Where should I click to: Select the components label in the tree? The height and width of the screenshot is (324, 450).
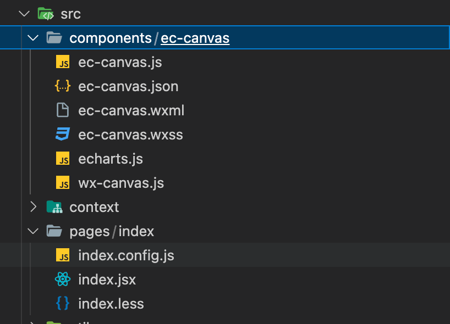[110, 38]
